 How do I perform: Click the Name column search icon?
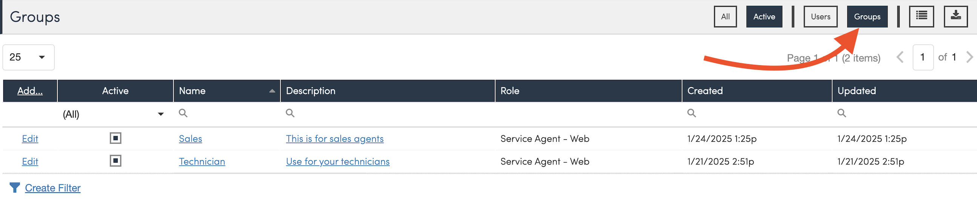tap(183, 113)
